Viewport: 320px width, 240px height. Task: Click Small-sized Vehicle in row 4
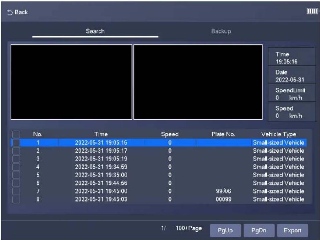tap(279, 167)
